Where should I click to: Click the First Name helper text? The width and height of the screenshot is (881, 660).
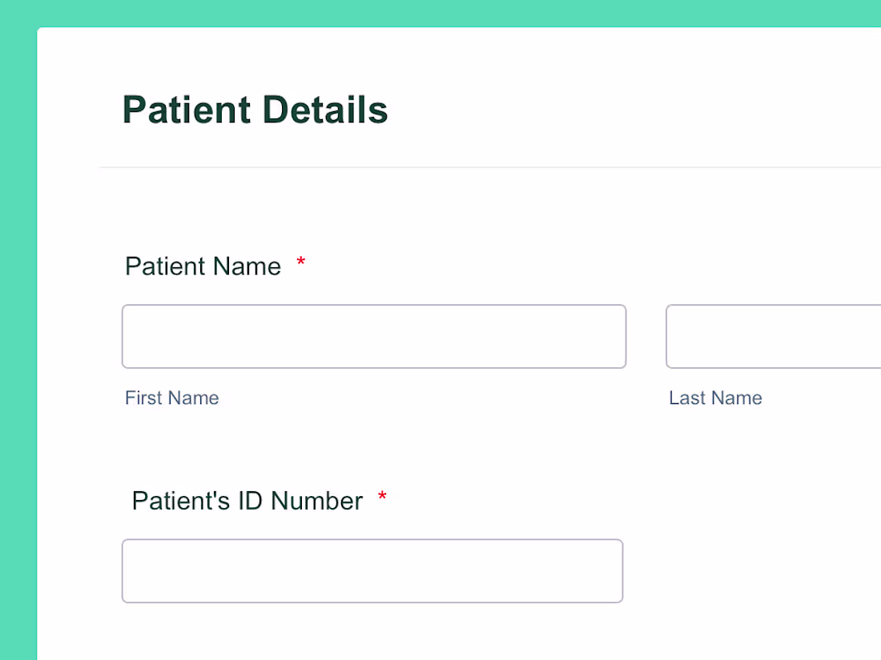[171, 398]
